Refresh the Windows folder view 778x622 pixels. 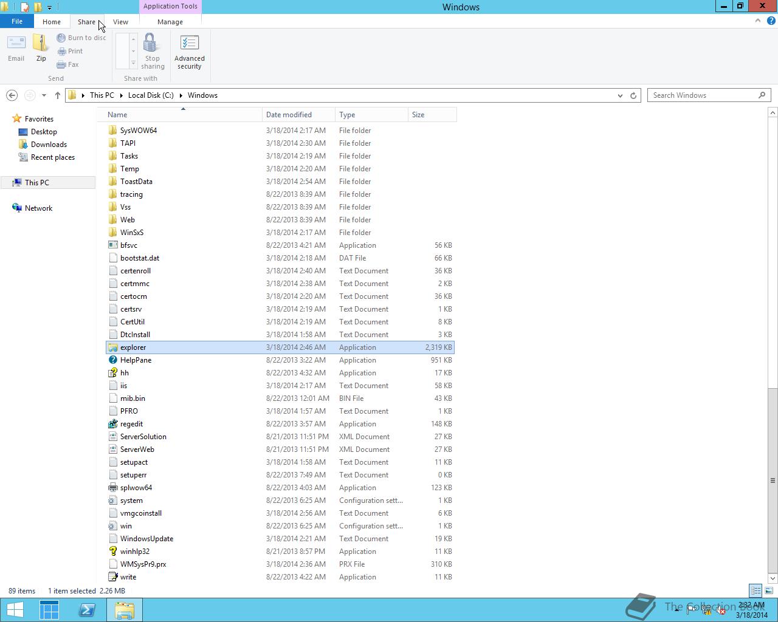[x=633, y=95]
